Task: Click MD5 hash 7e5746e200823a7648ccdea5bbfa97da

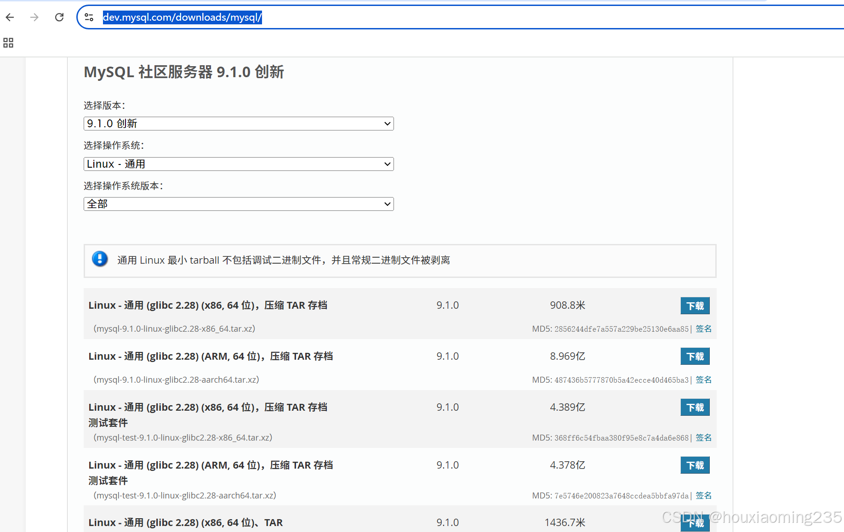Action: 622,496
